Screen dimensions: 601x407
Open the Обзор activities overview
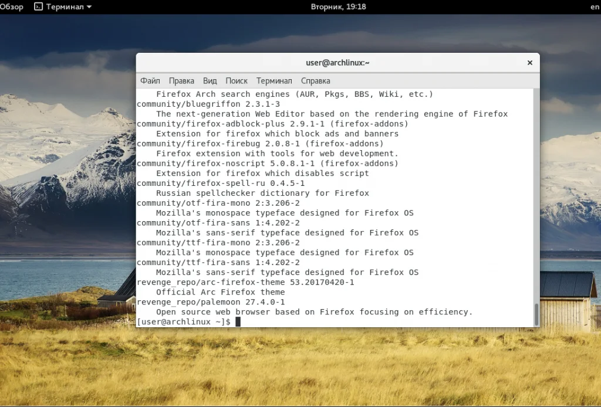[x=12, y=7]
